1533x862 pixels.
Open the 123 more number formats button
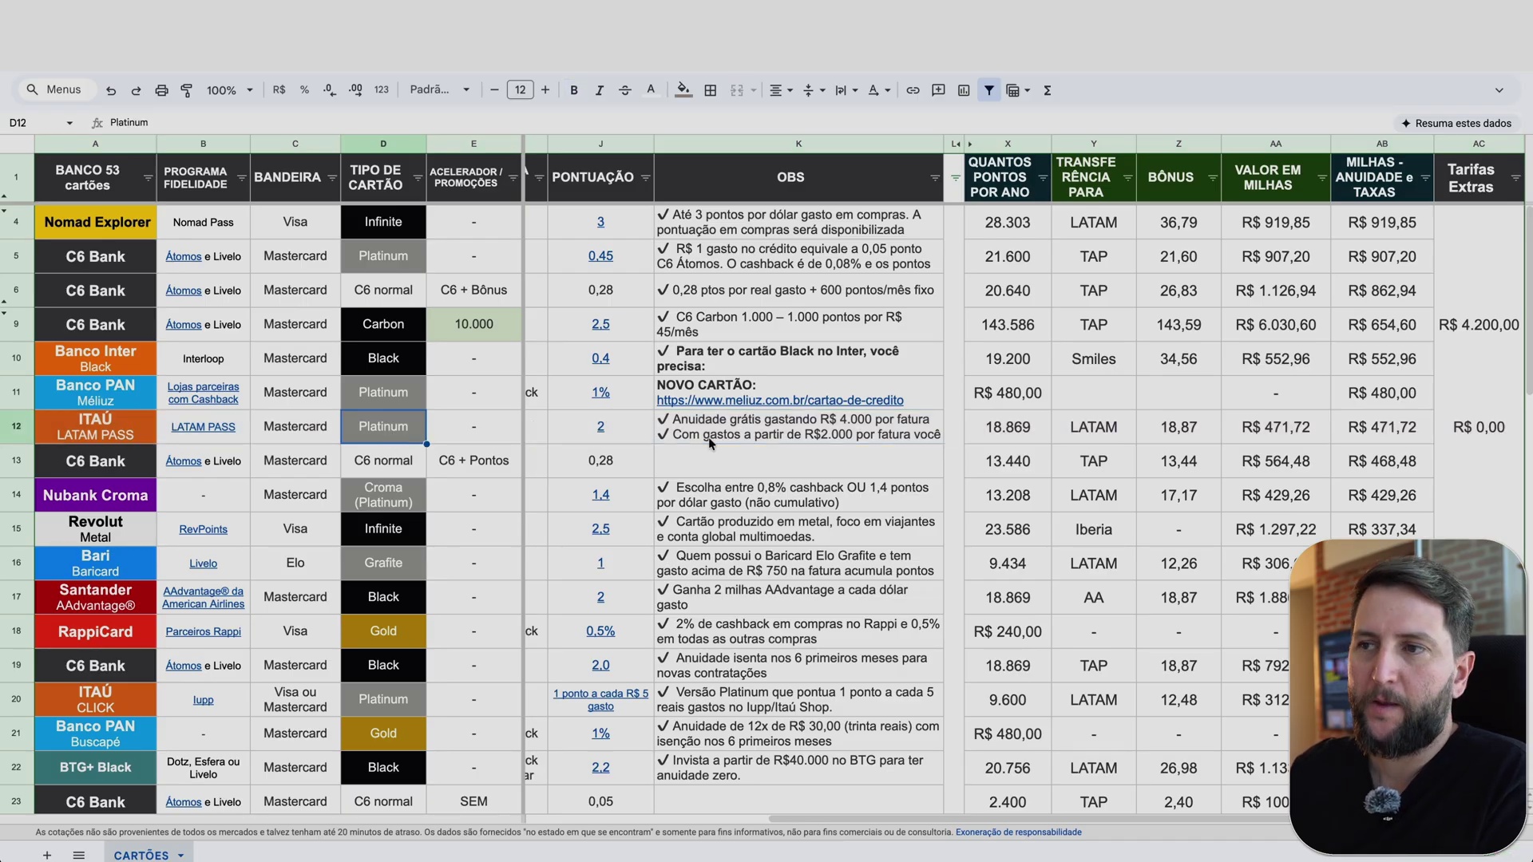[x=382, y=90]
